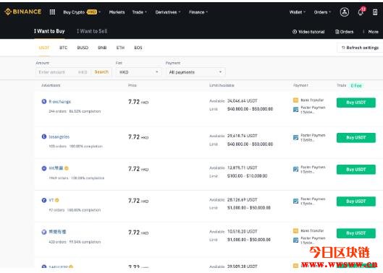Click the YT advertiser avatar icon
This screenshot has height=273, width=383.
click(44, 200)
